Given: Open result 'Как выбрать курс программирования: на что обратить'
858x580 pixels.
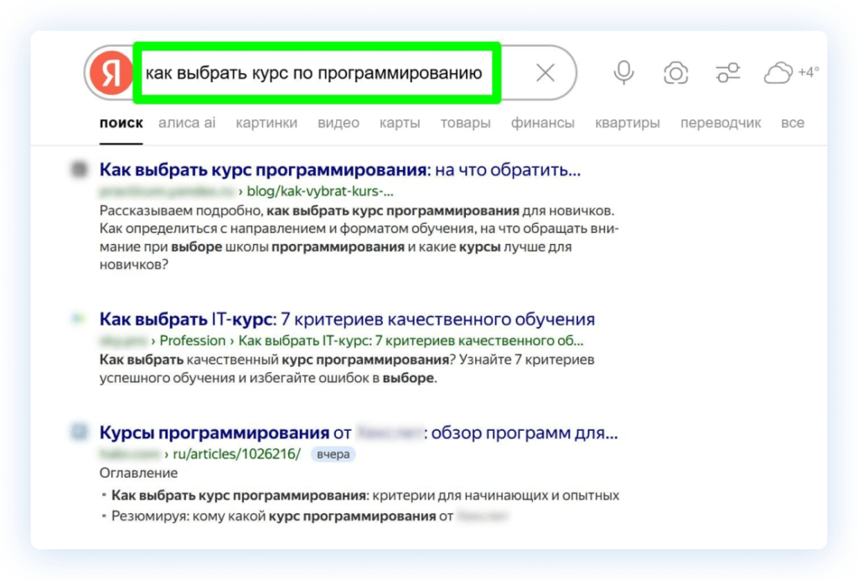Looking at the screenshot, I should pyautogui.click(x=340, y=169).
